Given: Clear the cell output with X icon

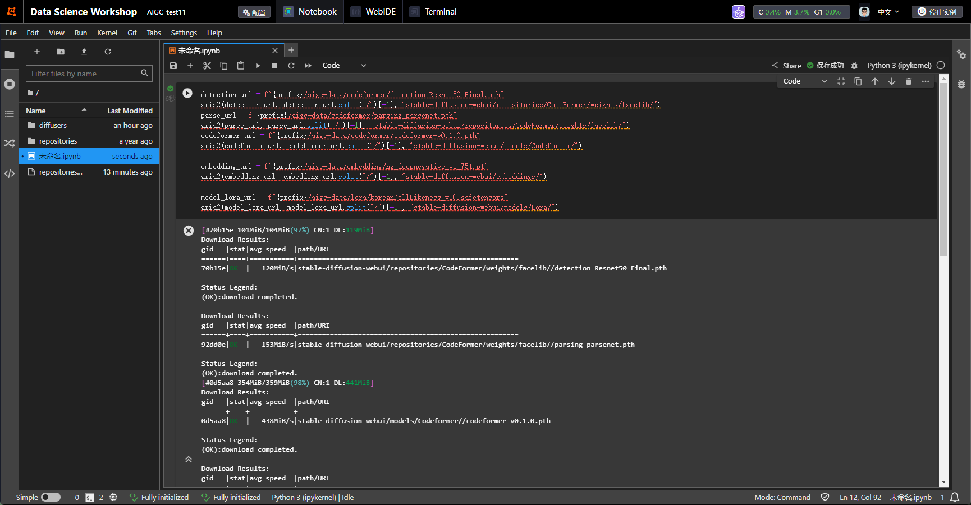Looking at the screenshot, I should pos(189,231).
